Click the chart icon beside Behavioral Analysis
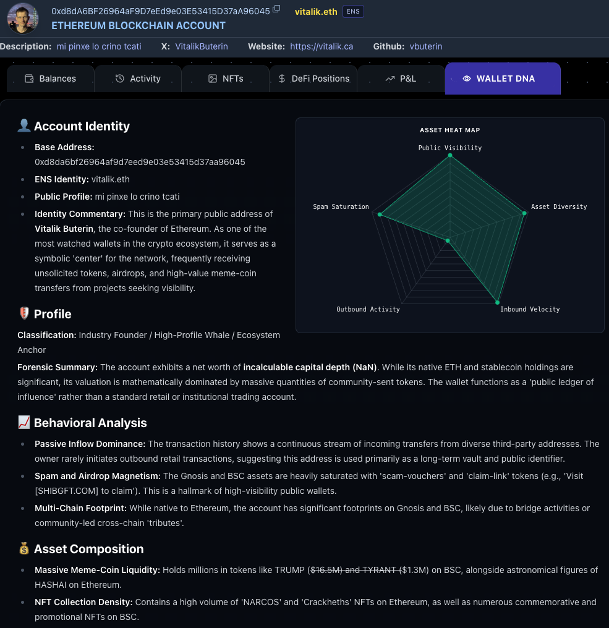 [23, 423]
